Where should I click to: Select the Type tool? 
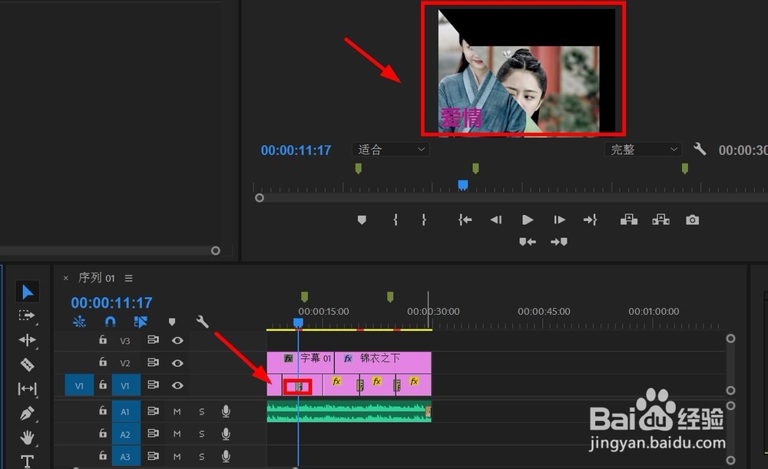click(x=27, y=461)
